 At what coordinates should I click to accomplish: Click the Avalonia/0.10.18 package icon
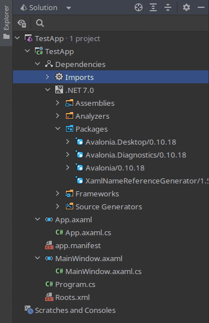pos(79,168)
